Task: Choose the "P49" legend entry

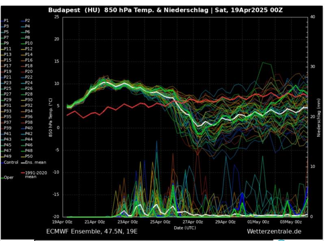Action: tap(6, 156)
